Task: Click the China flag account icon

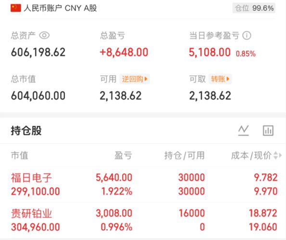Action: [16, 8]
